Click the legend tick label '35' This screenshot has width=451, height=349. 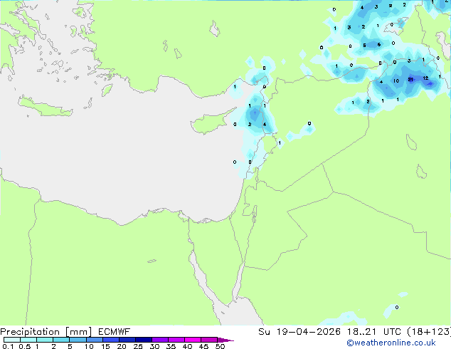pos(171,346)
